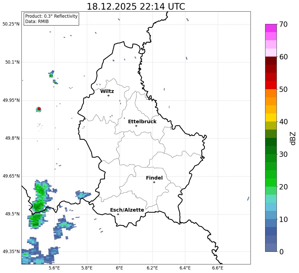Click the red dot marker near 49.95°N
299x273 pixels.
(x=39, y=109)
